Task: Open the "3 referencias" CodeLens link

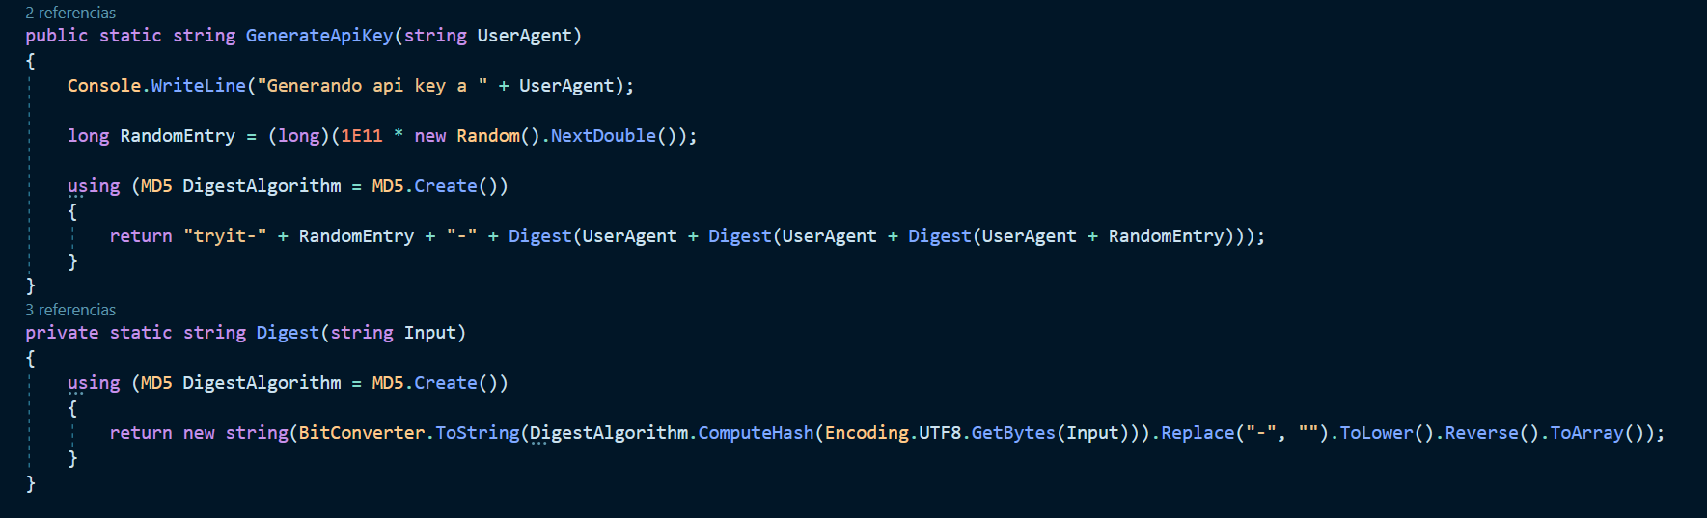Action: pyautogui.click(x=70, y=310)
